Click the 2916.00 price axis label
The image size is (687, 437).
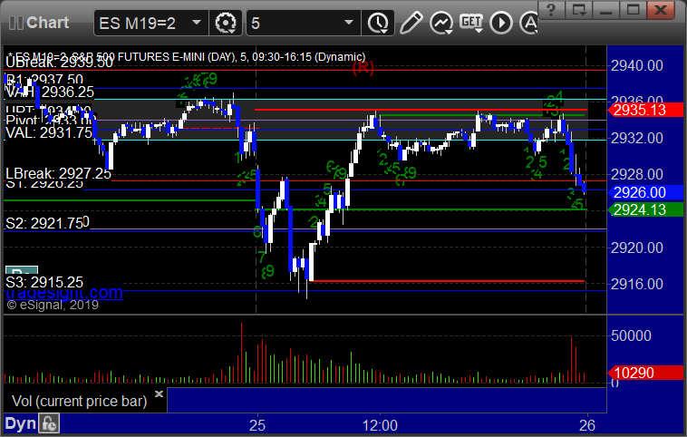pos(637,284)
